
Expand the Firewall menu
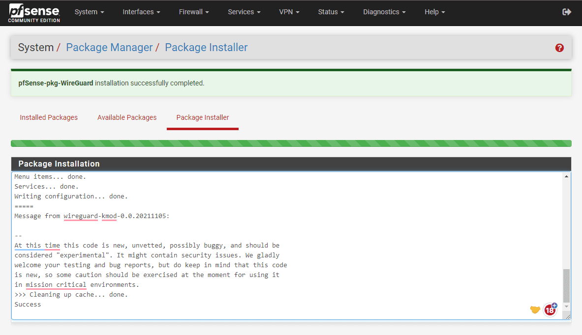[x=194, y=12]
